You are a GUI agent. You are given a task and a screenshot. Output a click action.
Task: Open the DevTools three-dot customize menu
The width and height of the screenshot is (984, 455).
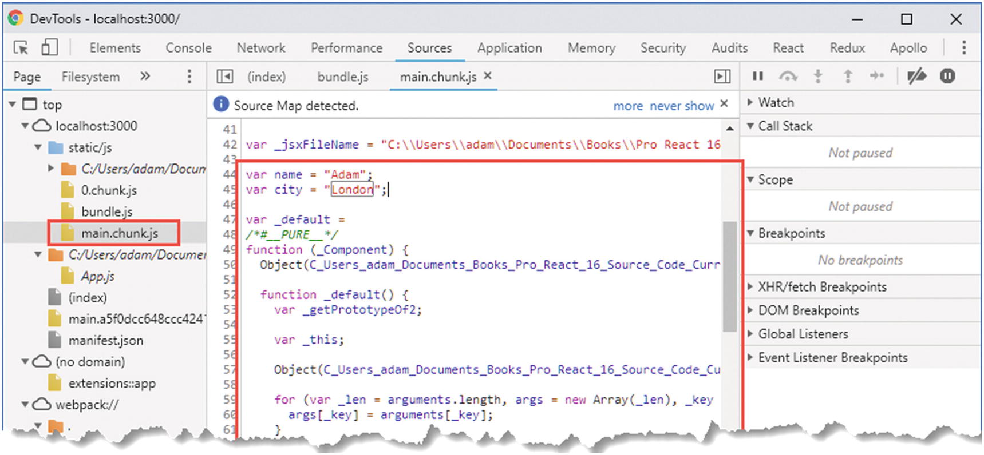coord(963,48)
